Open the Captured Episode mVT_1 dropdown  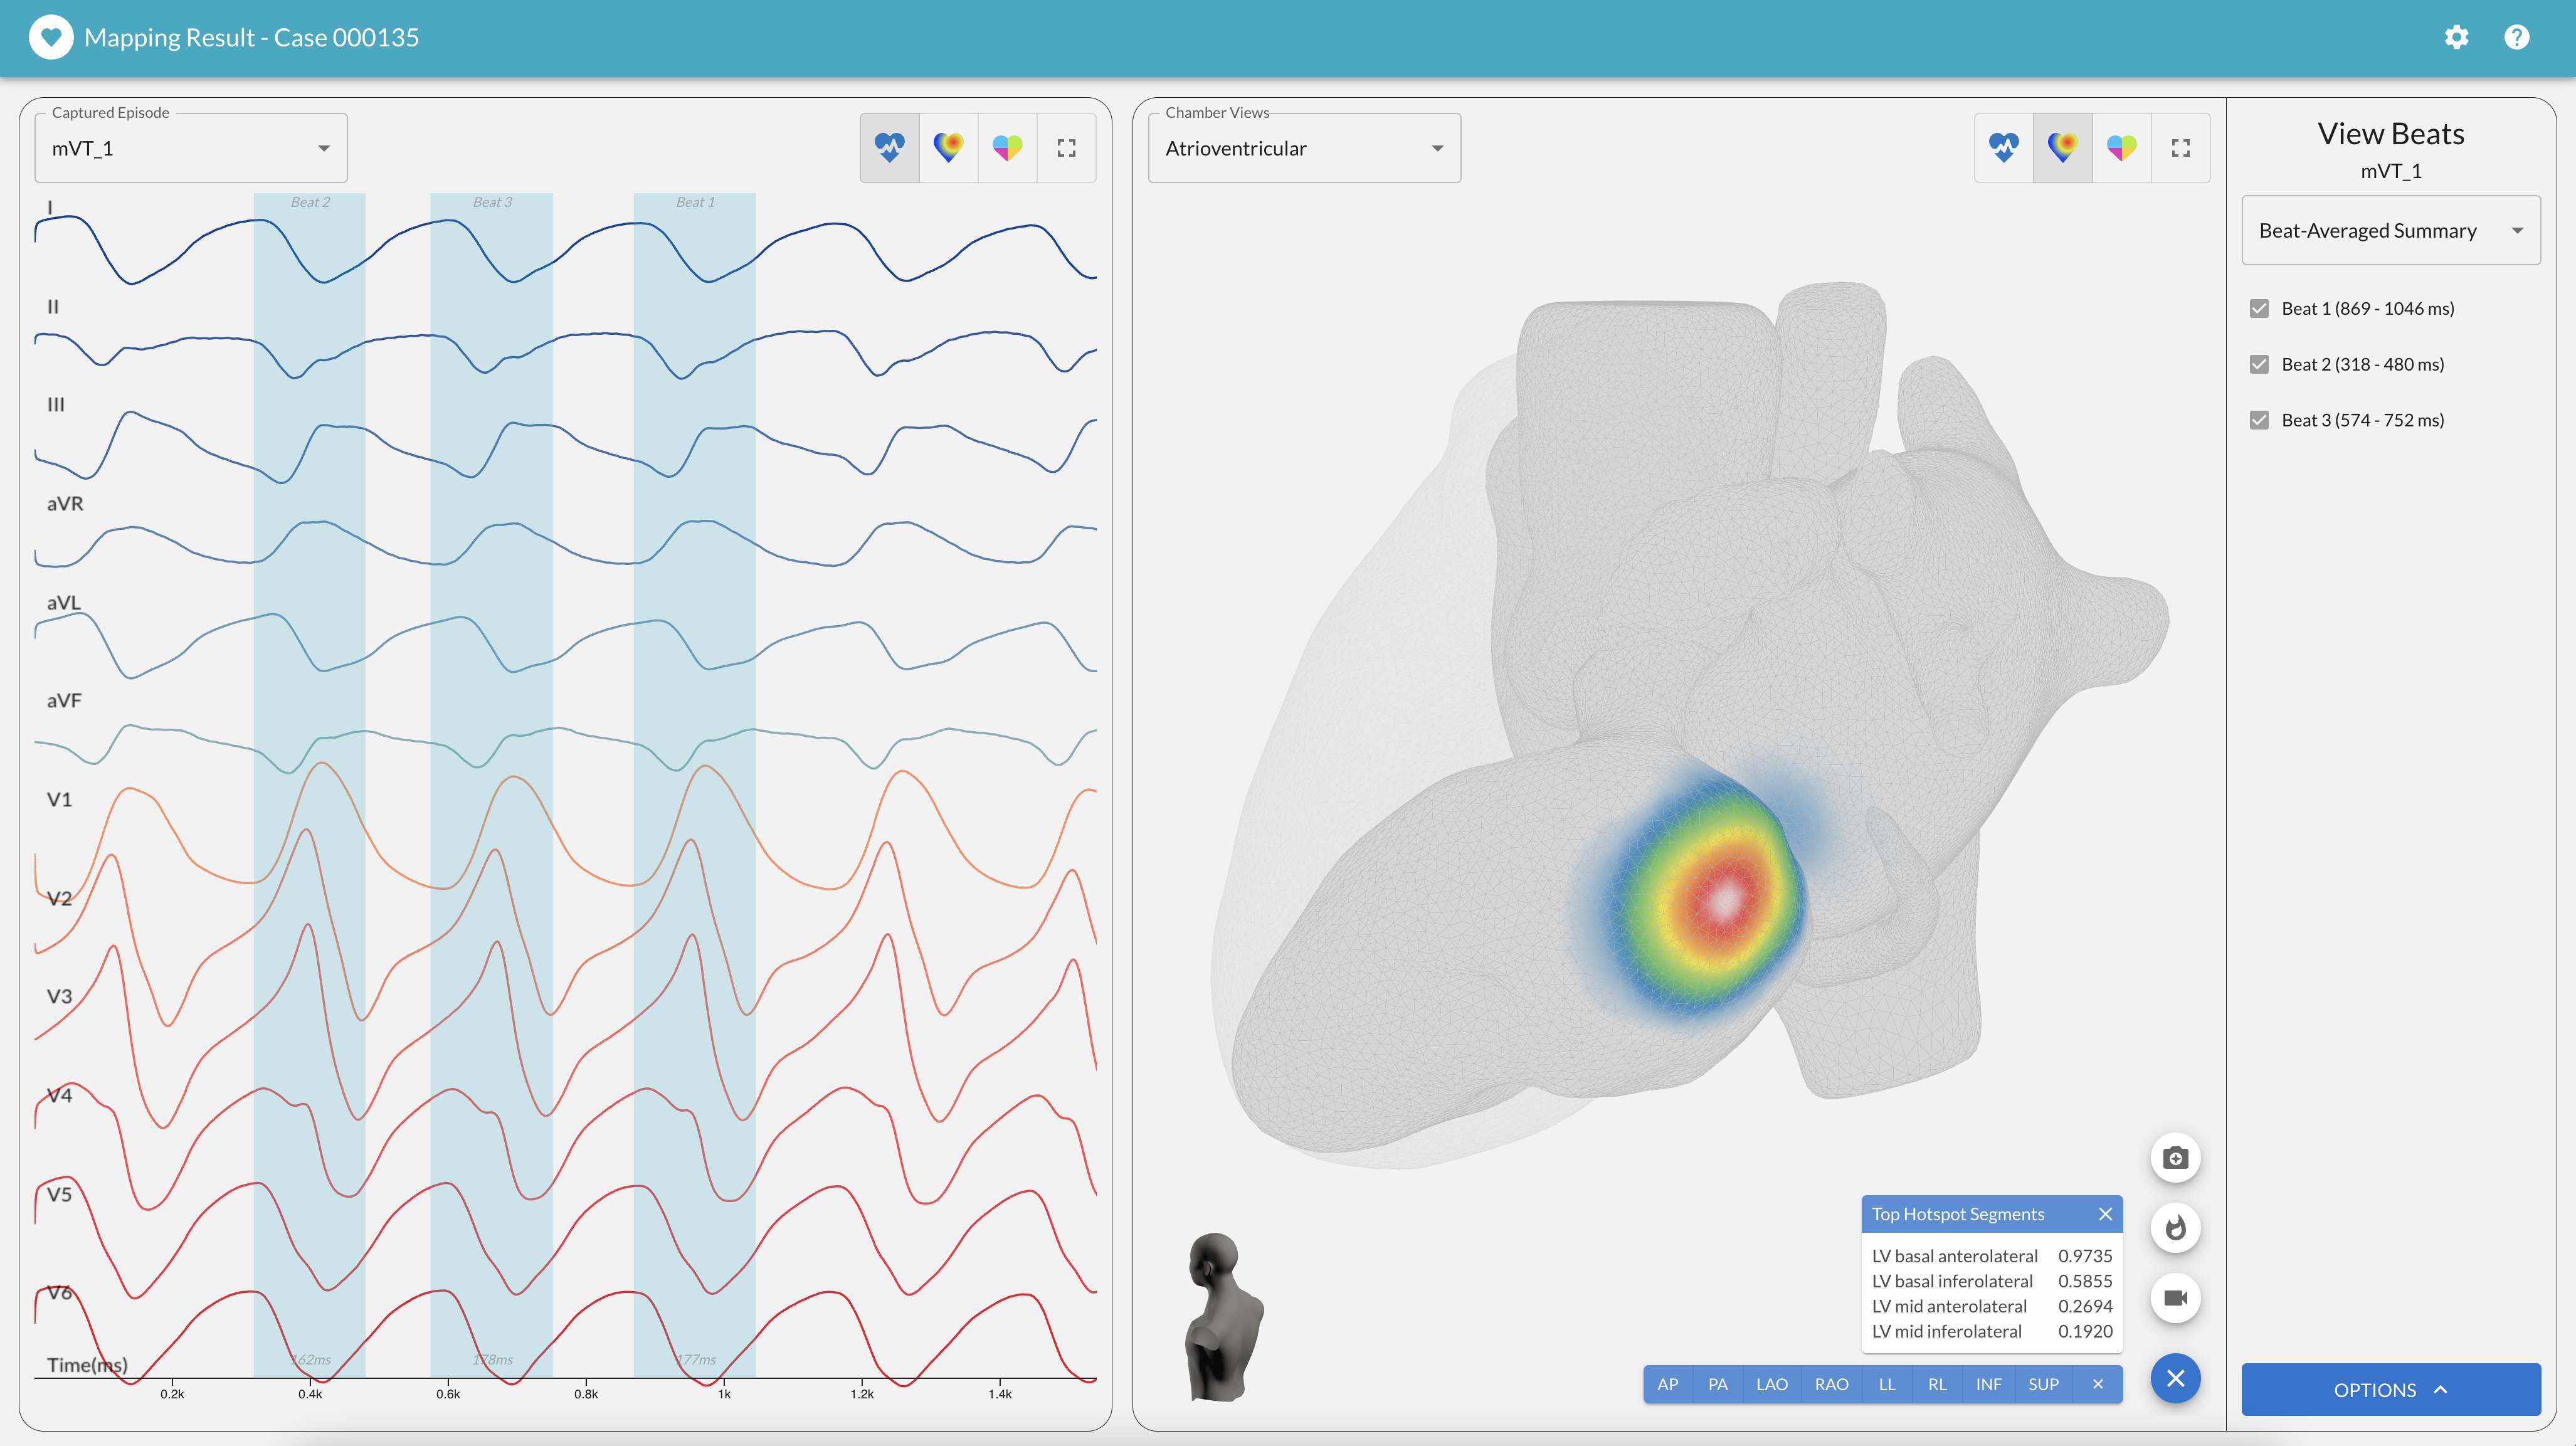click(191, 149)
